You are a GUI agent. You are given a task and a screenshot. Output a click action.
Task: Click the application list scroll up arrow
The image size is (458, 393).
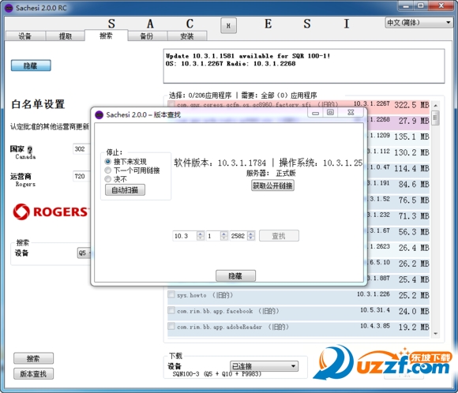click(x=436, y=106)
